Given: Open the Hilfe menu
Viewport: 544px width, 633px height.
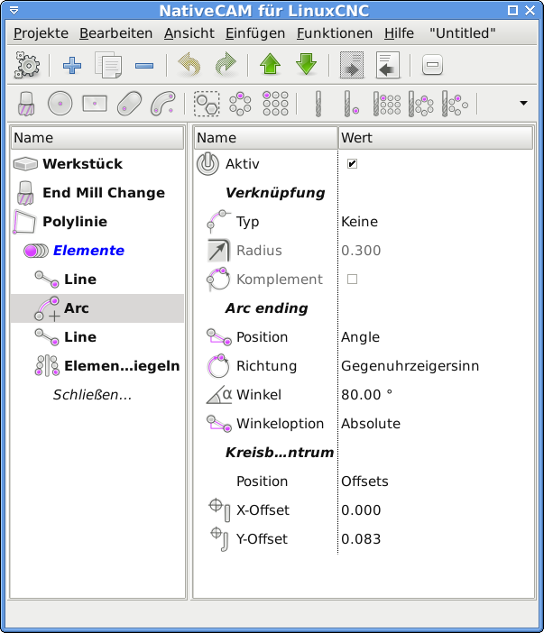Looking at the screenshot, I should (x=399, y=33).
